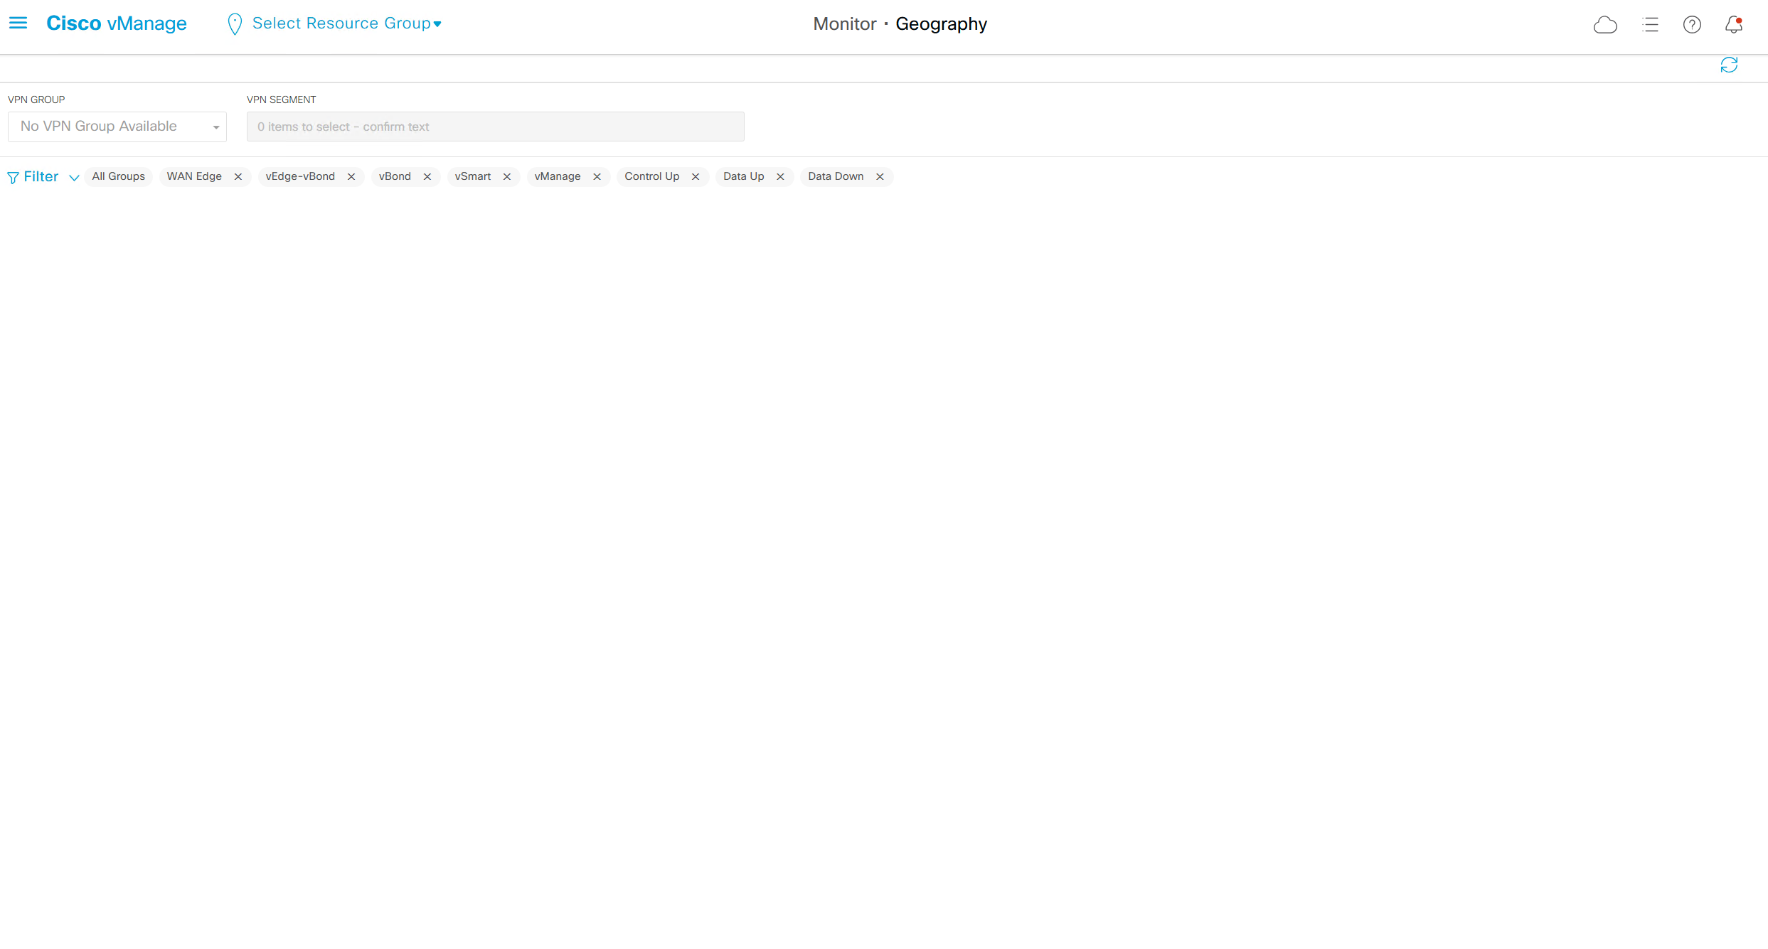Remove the vManage filter chip

[597, 177]
